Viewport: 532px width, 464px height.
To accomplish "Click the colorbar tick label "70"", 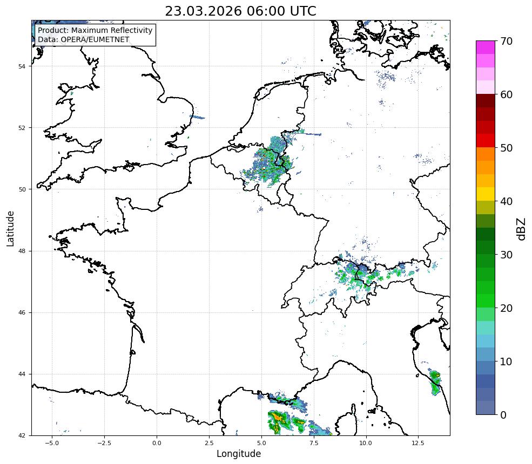I will coord(506,42).
